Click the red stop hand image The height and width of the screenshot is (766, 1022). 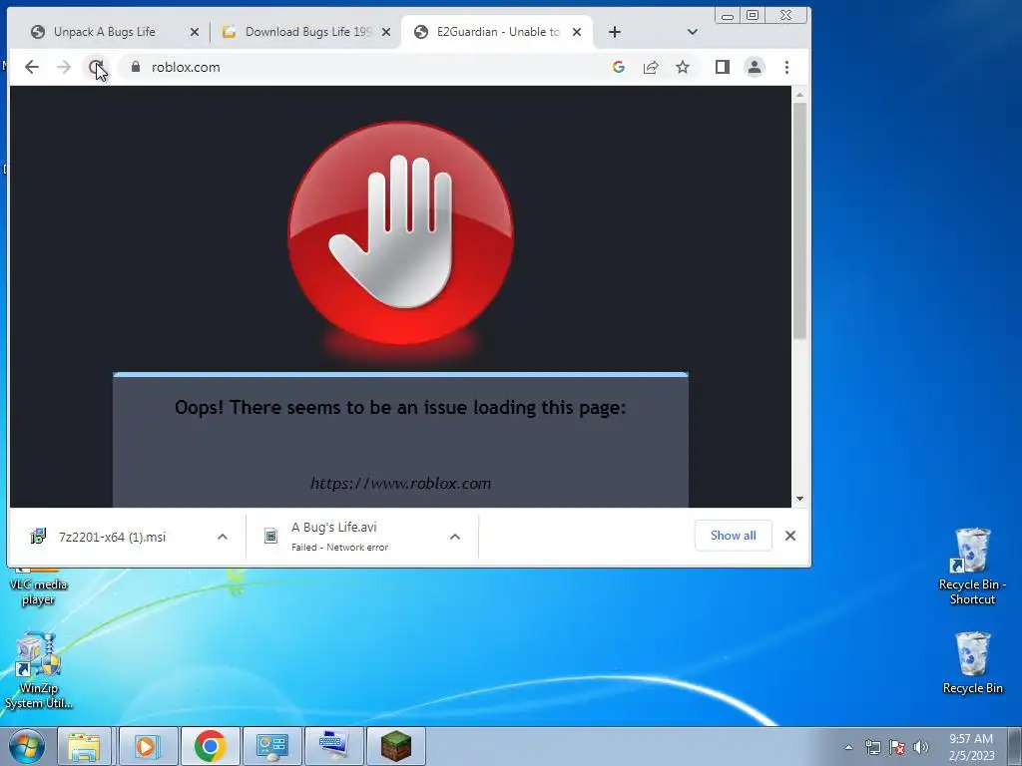401,233
